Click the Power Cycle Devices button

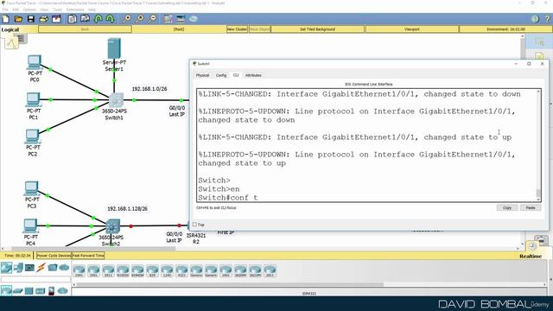[x=54, y=256]
